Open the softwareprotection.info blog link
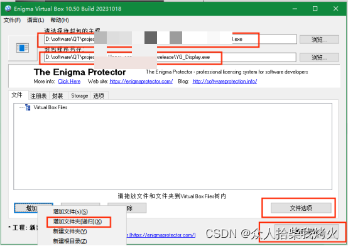Screen dimensions: 348x246 tap(225, 82)
